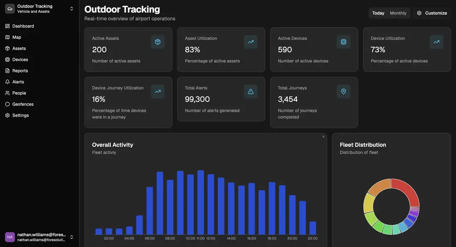The image size is (456, 247).
Task: Click the Fleet Distribution heading
Action: 363,145
